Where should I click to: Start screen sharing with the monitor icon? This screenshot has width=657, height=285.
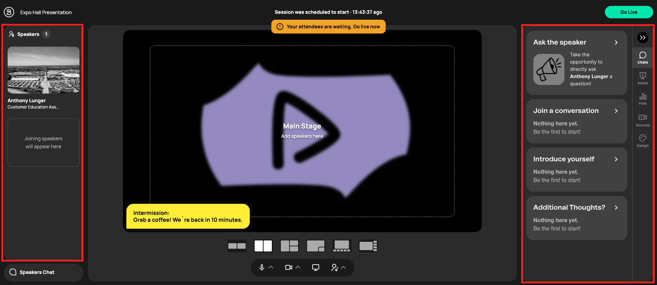[315, 267]
